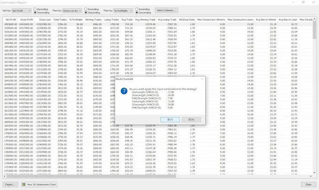Click the scroll-up arrow of the vertical scrollbar
Screen dimensions: 319x190
314,19
